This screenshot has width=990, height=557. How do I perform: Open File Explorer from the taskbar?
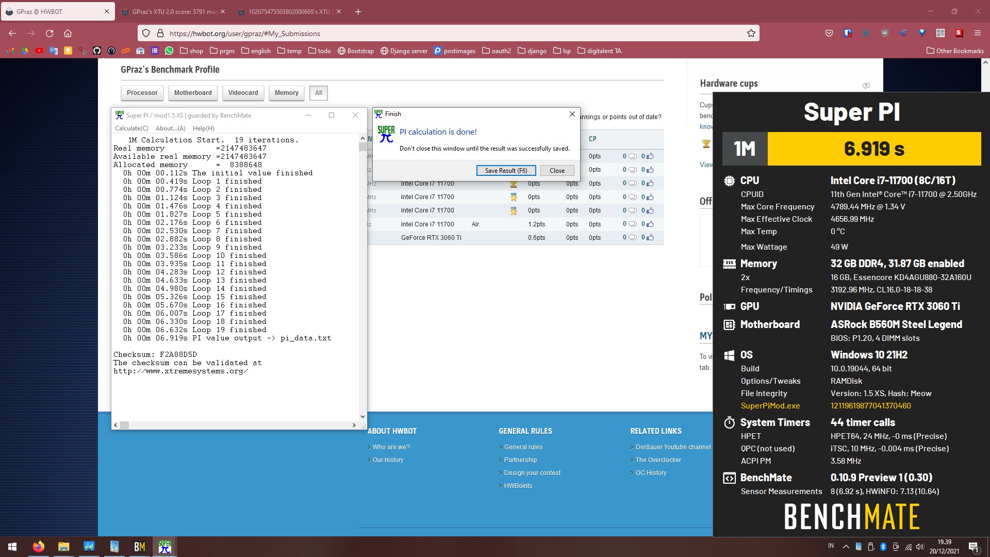[x=63, y=547]
